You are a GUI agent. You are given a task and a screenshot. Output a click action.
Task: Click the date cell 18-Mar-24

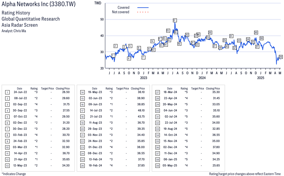[170, 92]
